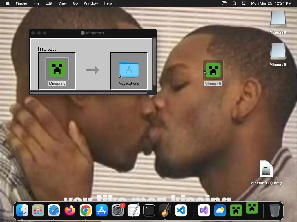The image size is (297, 222).
Task: Click the Applications folder shortcut in installer
Action: pyautogui.click(x=129, y=69)
